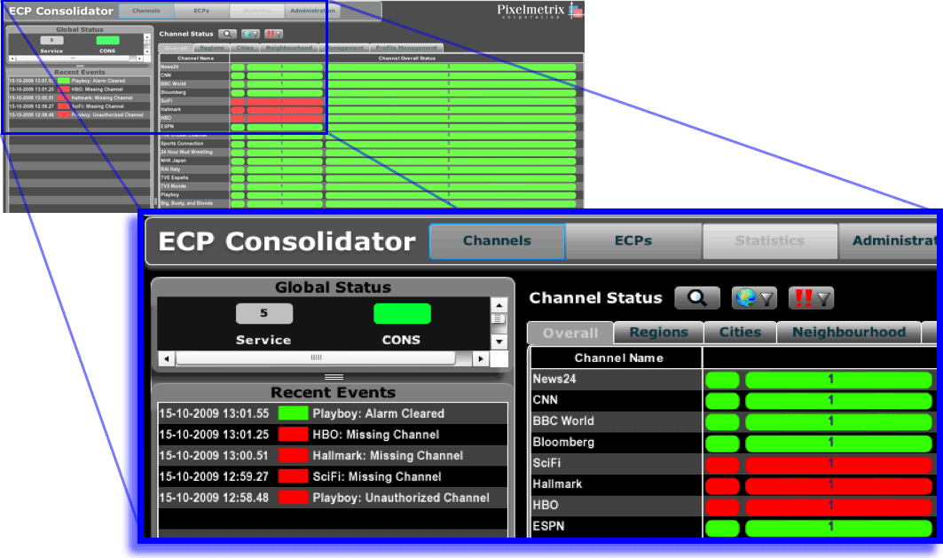Screen dimensions: 943x558
Task: Switch to the Cities sub-tab in the enlarged view
Action: click(740, 333)
